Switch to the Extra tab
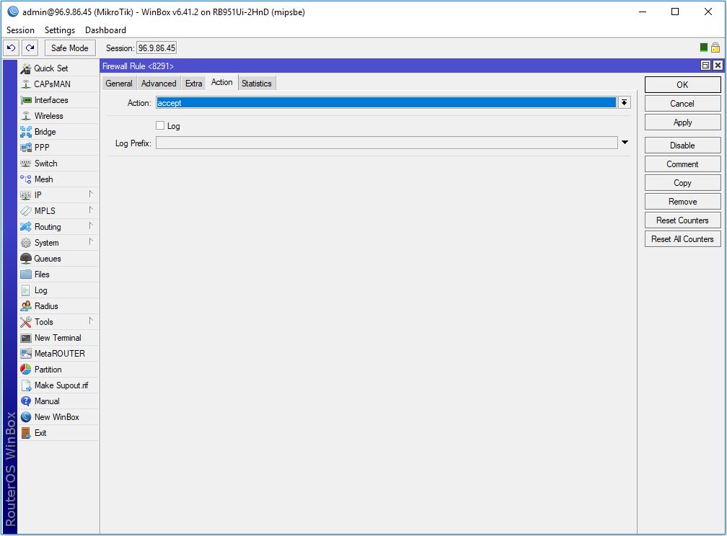The height and width of the screenshot is (536, 727). [x=194, y=84]
